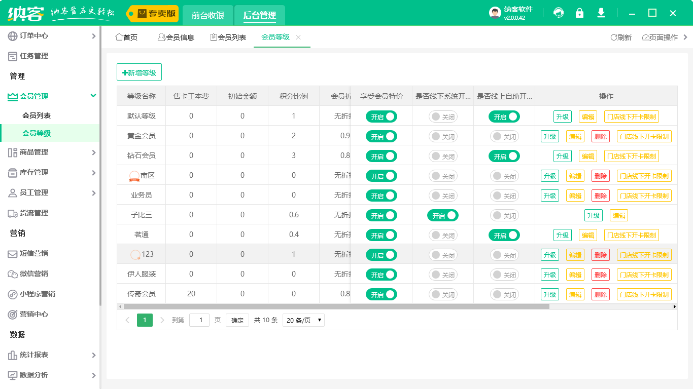Screen dimensions: 693x389
Task: Open 短信营销 envelope icon item
Action: pos(13,254)
